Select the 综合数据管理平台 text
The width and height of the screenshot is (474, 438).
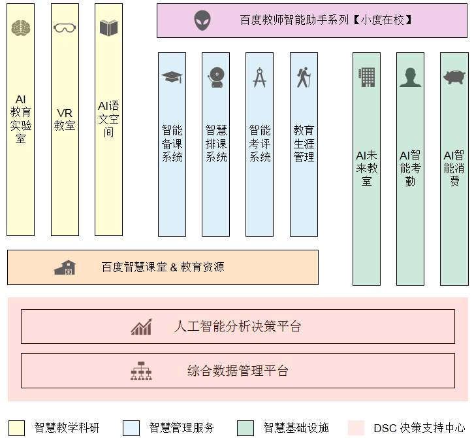click(x=238, y=371)
